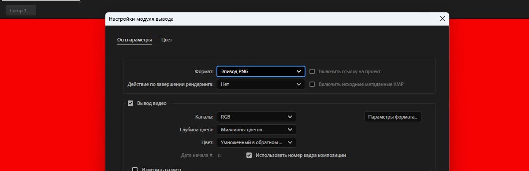The image size is (529, 171).
Task: Uncheck the Вывод видео checkbox
Action: pos(130,104)
